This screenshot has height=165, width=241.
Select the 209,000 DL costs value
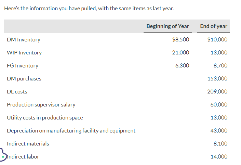click(217, 92)
